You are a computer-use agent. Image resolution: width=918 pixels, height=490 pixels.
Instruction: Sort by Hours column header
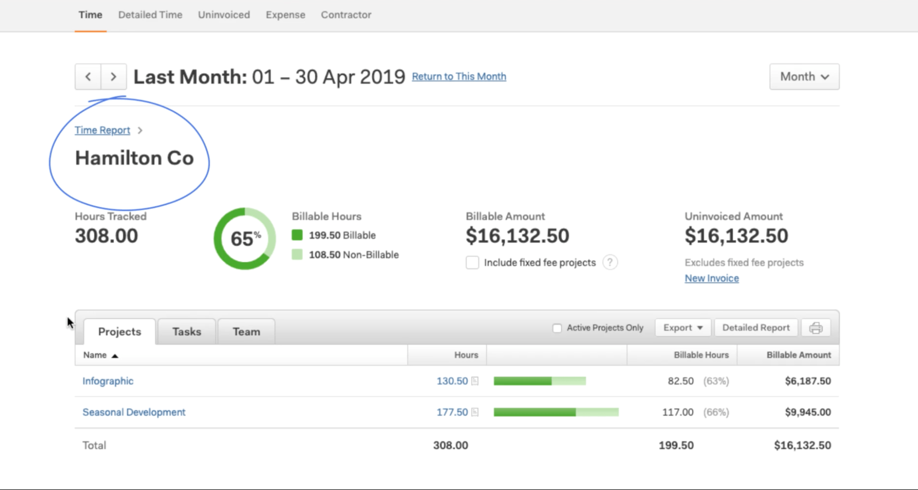pos(447,355)
